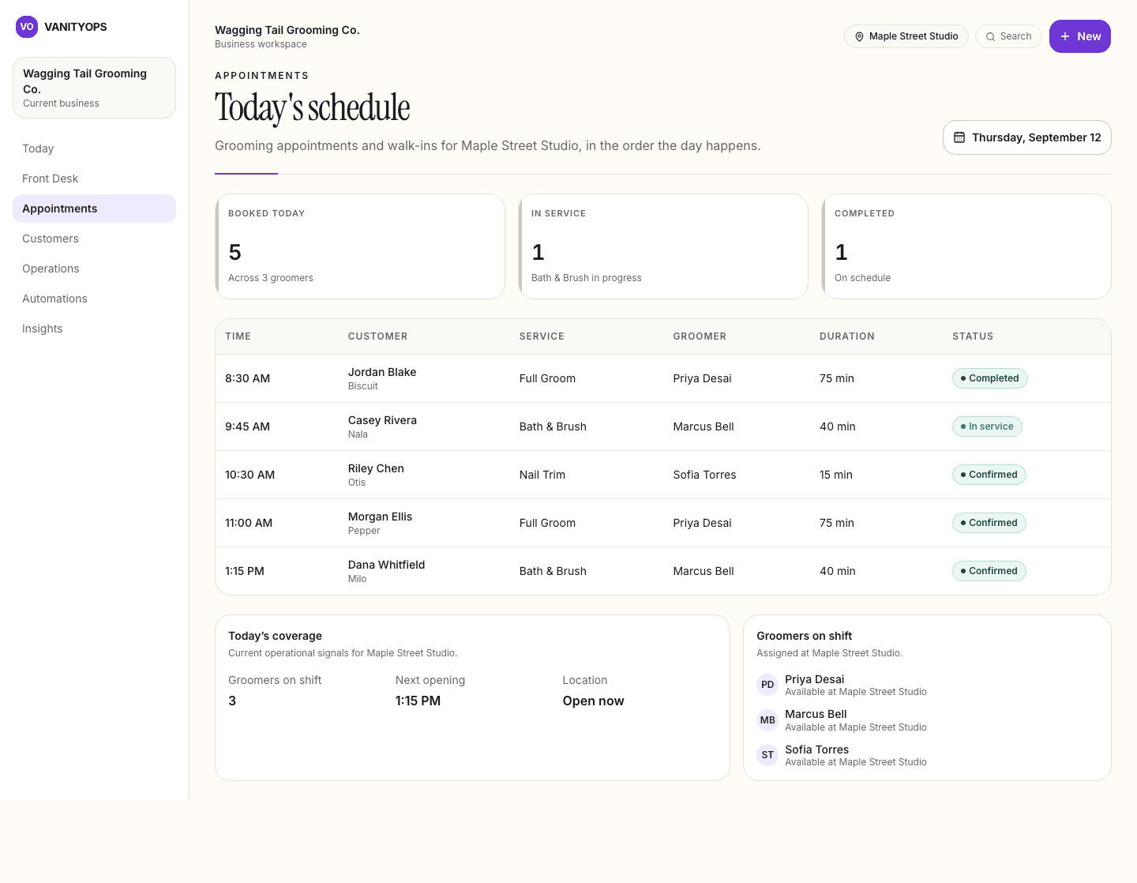Click the magnifier icon in Search

990,36
